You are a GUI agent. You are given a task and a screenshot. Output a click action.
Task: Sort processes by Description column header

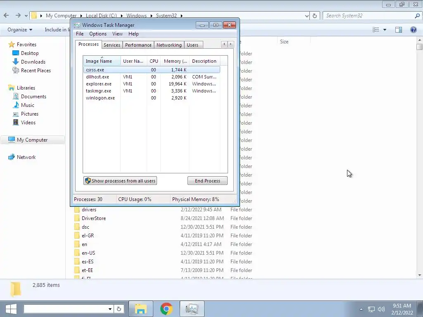(204, 61)
